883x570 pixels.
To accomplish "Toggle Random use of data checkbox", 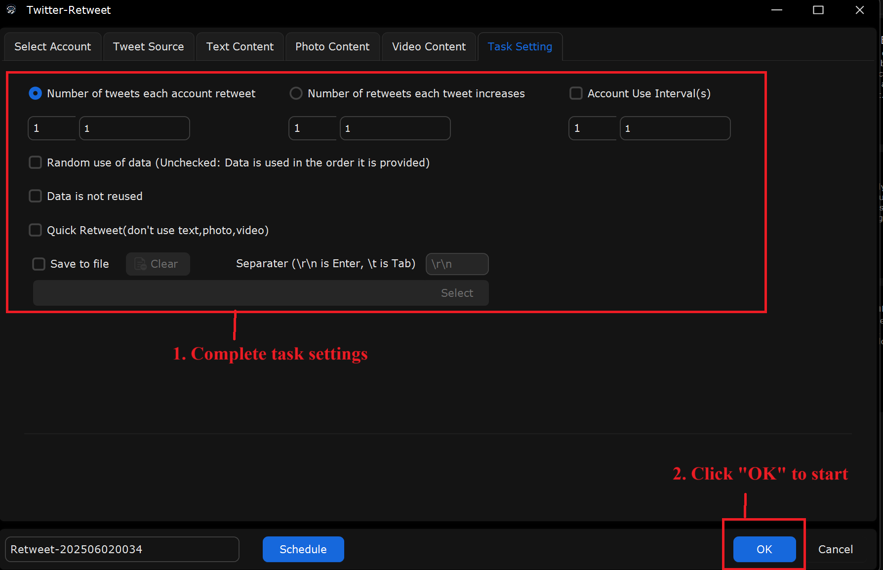I will (35, 163).
